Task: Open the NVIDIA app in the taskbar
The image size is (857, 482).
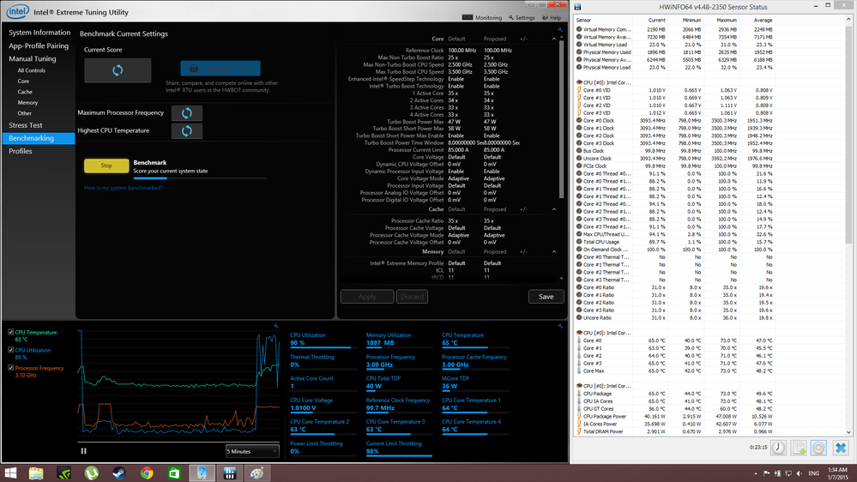Action: point(64,473)
